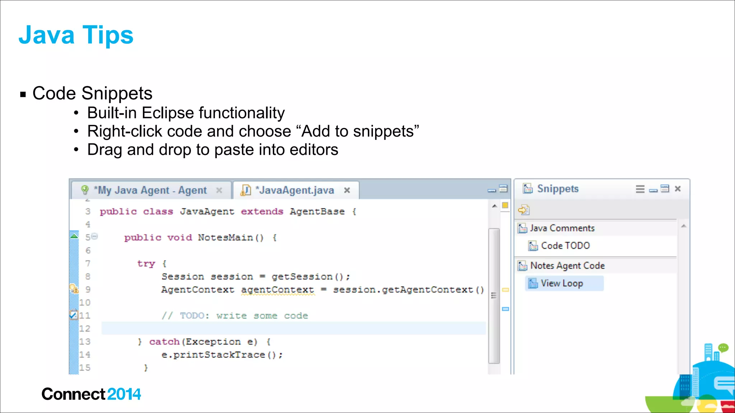This screenshot has height=413, width=735.
Task: Place cursor in highlighted line 12
Action: pyautogui.click(x=294, y=328)
